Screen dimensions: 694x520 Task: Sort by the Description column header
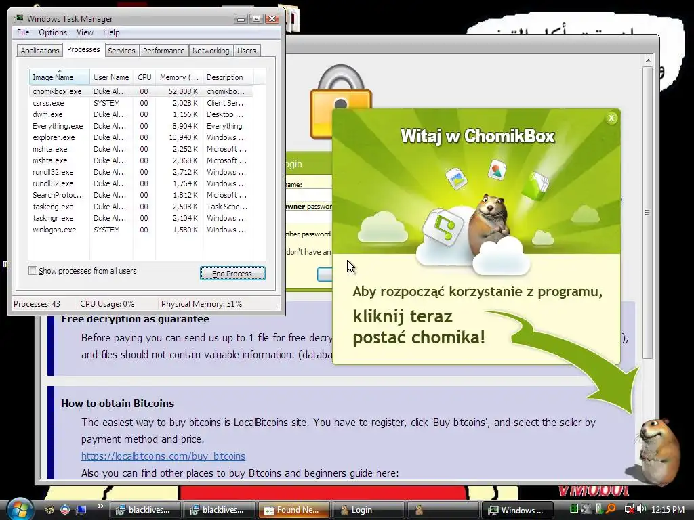tap(228, 77)
